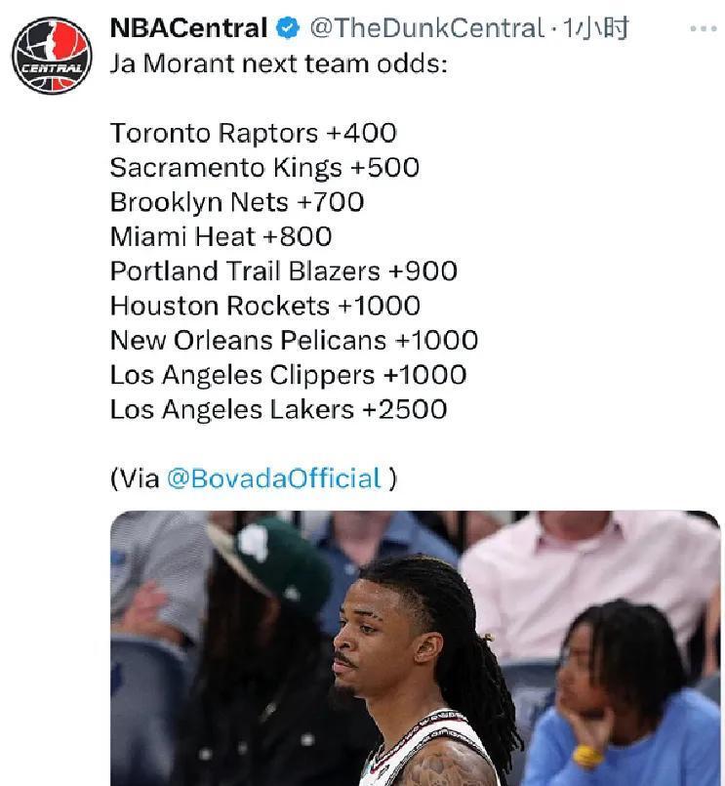
Task: Click the blue verified badge
Action: (x=287, y=28)
